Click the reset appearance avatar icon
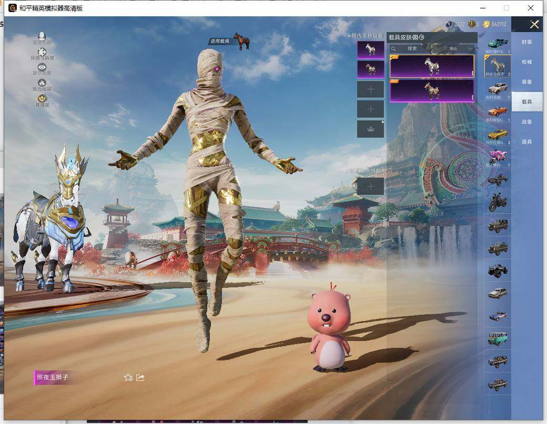 coord(42,37)
